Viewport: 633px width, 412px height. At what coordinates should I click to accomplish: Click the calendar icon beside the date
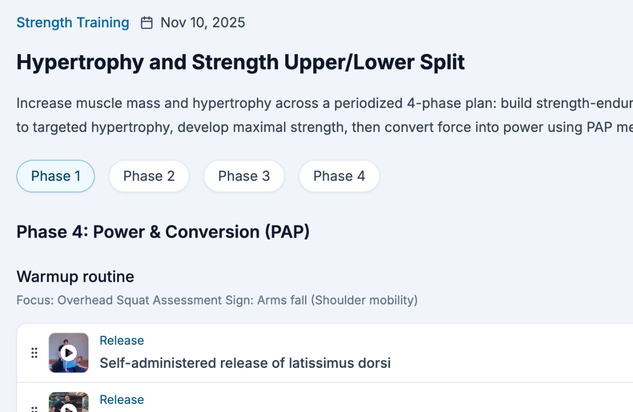pos(146,23)
